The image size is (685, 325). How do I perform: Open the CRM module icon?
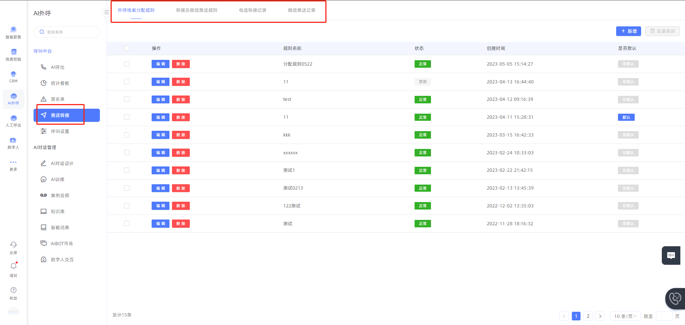pos(13,74)
